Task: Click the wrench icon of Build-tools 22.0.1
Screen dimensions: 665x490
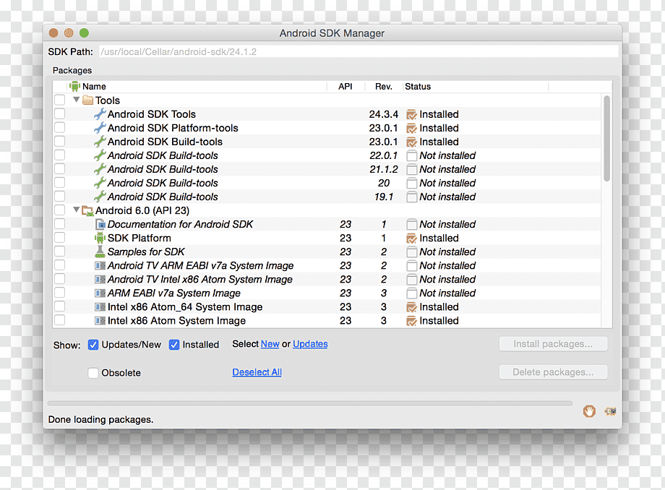Action: coord(100,155)
